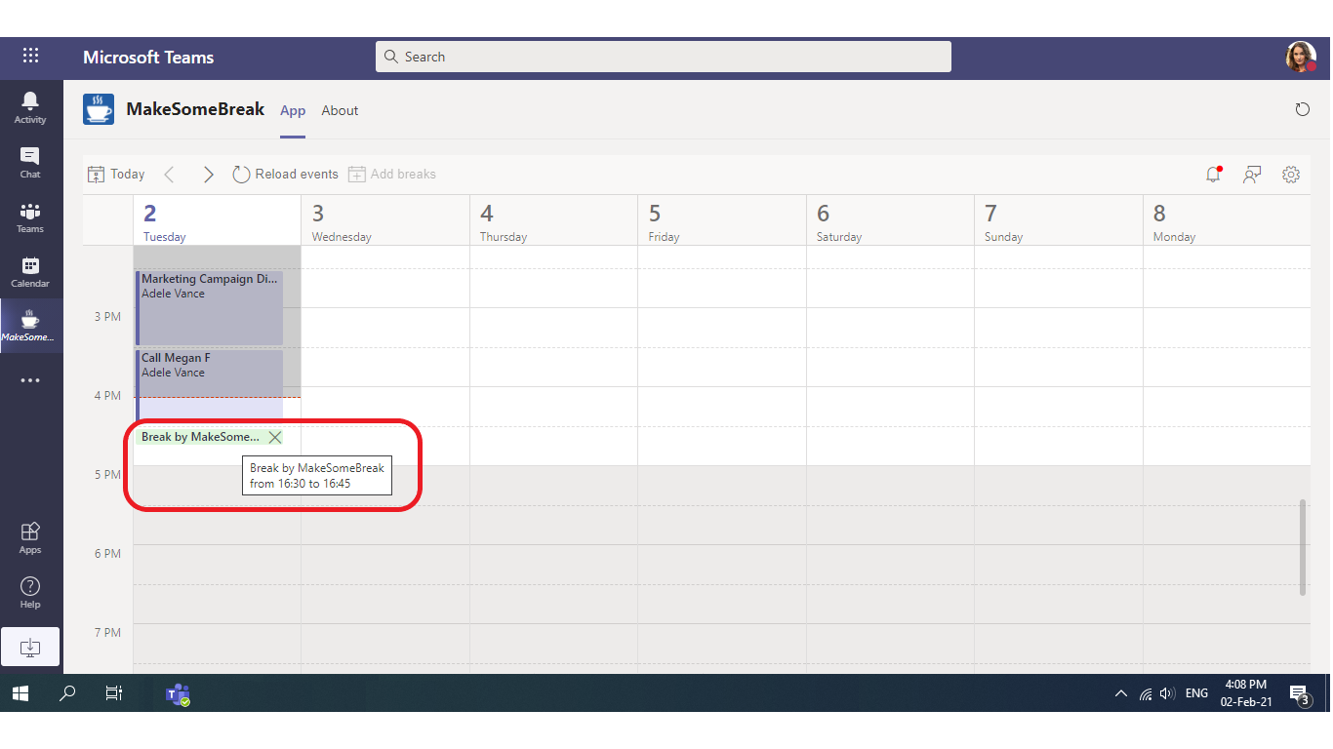Open the user profile picture
Image resolution: width=1333 pixels, height=749 pixels.
(x=1301, y=57)
